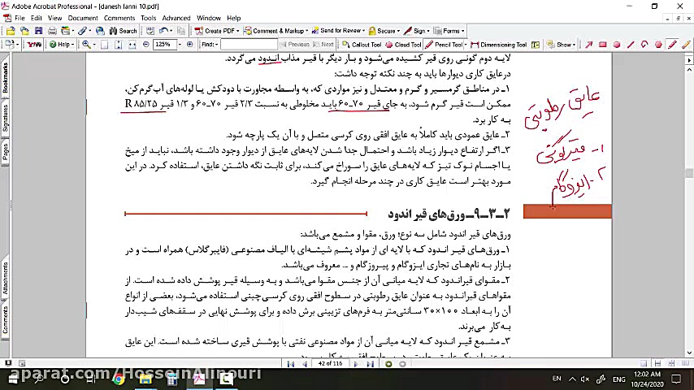The height and width of the screenshot is (390, 694).
Task: Click the zoom out minus button
Action: coord(146,44)
